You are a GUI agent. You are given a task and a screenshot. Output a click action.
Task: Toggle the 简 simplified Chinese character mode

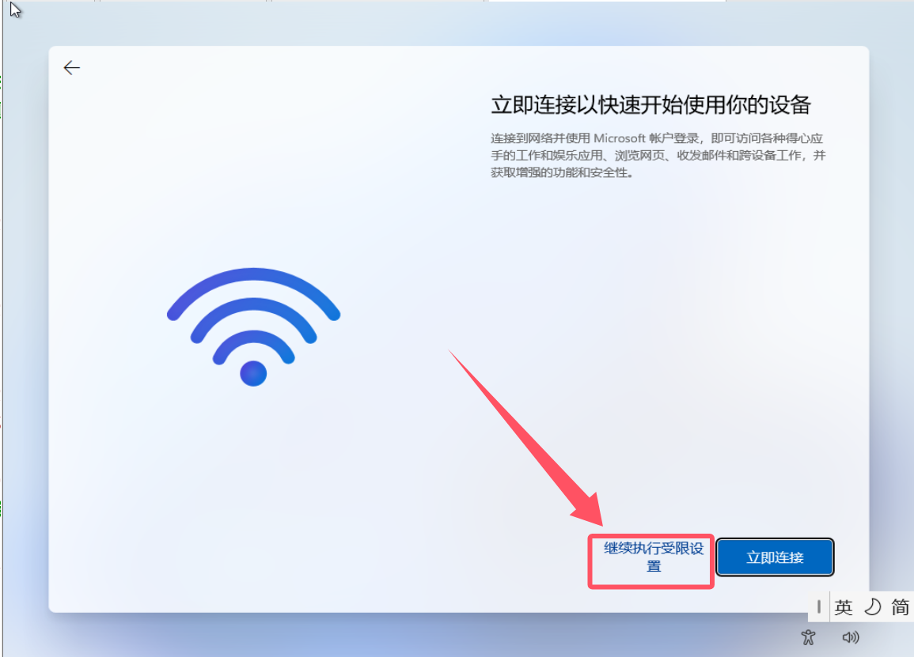coord(900,607)
